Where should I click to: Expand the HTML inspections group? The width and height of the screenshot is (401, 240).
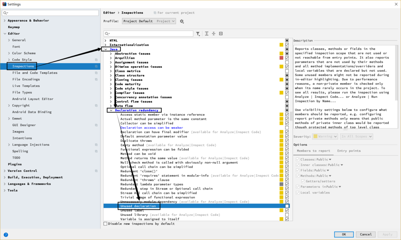106,41
